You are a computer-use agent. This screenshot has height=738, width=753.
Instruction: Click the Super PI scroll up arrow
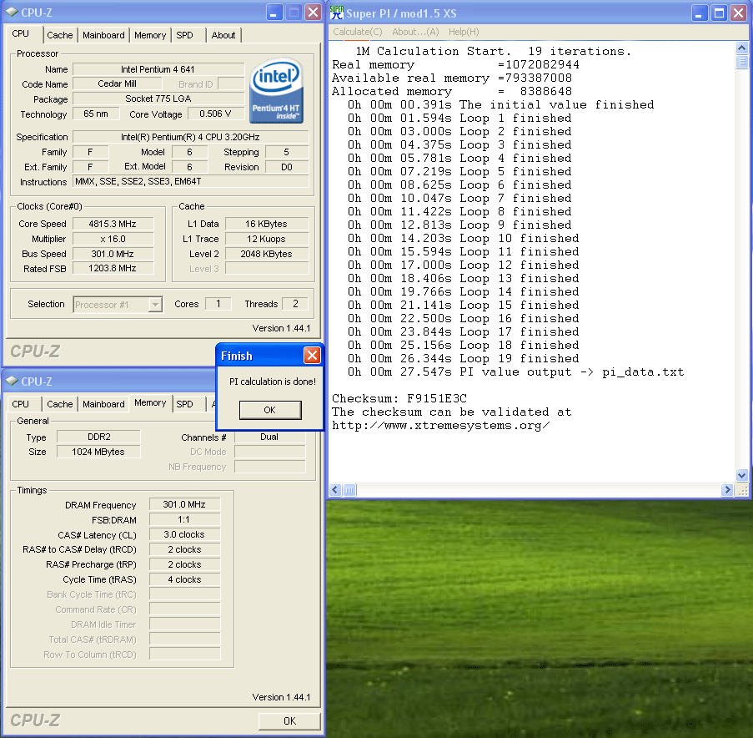(741, 48)
